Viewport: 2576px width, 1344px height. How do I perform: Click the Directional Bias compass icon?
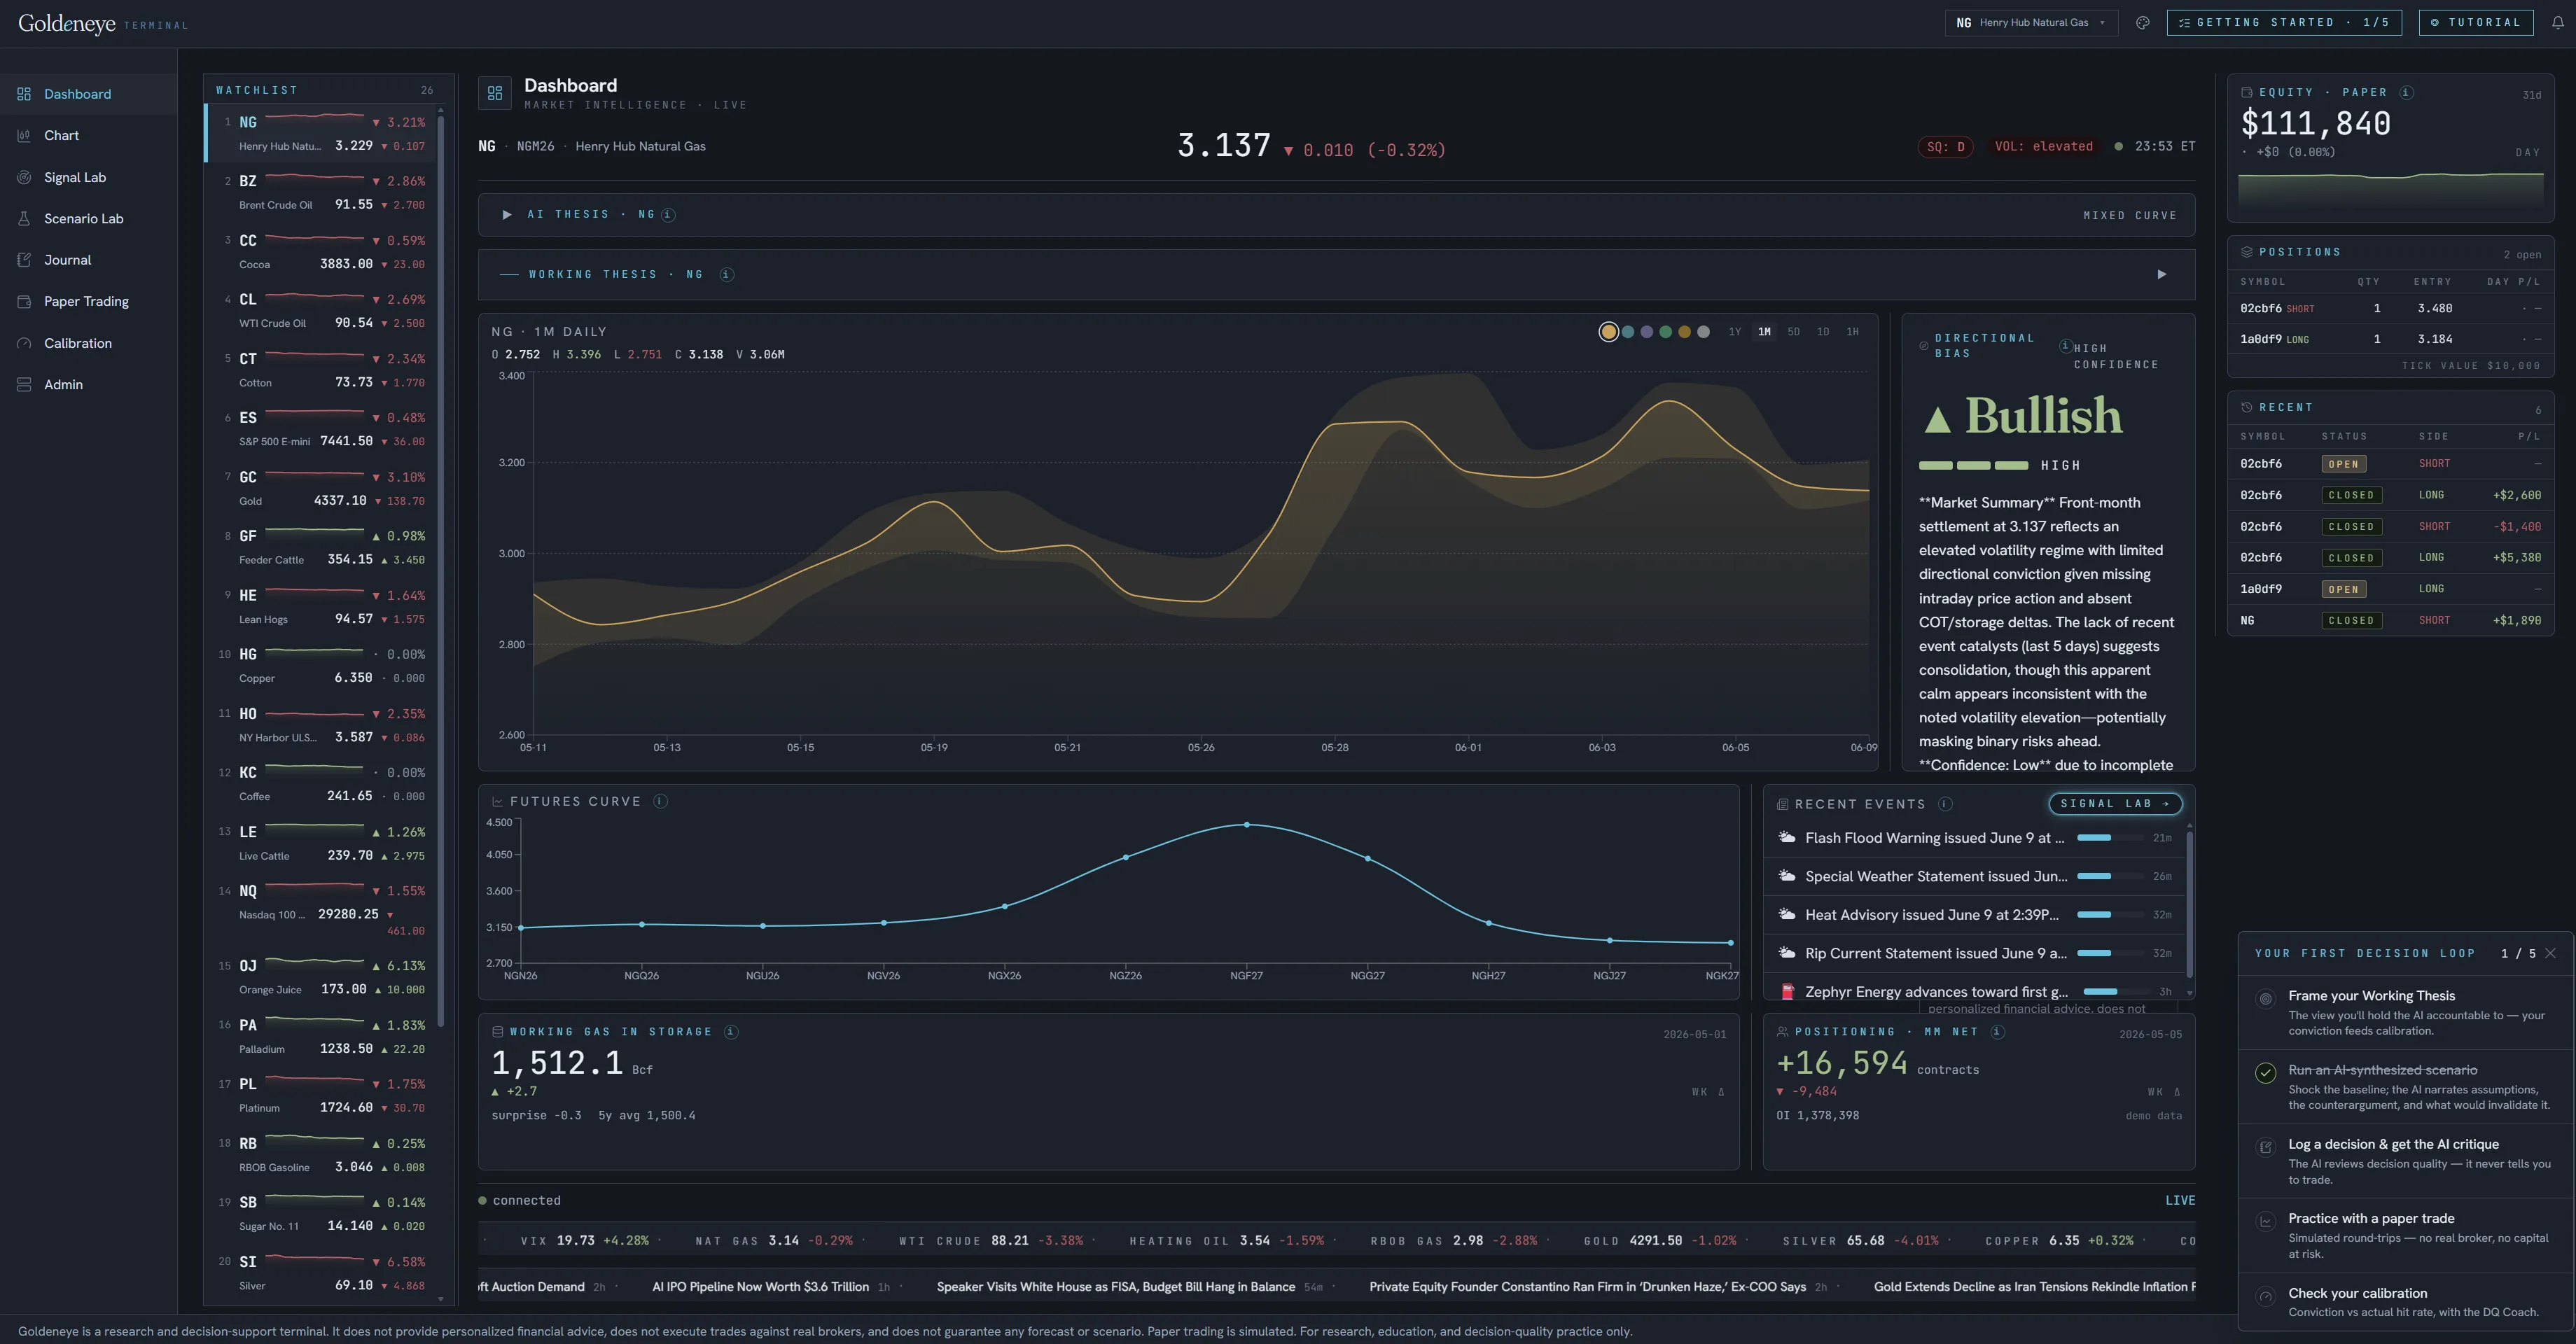(x=1924, y=346)
